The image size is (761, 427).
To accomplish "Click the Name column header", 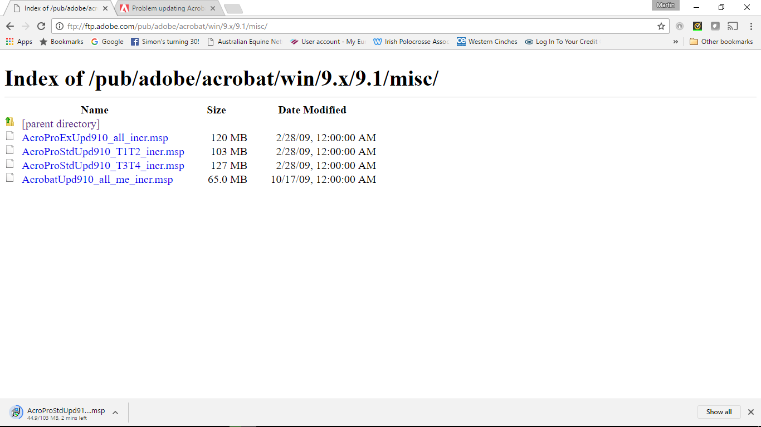I will 95,110.
